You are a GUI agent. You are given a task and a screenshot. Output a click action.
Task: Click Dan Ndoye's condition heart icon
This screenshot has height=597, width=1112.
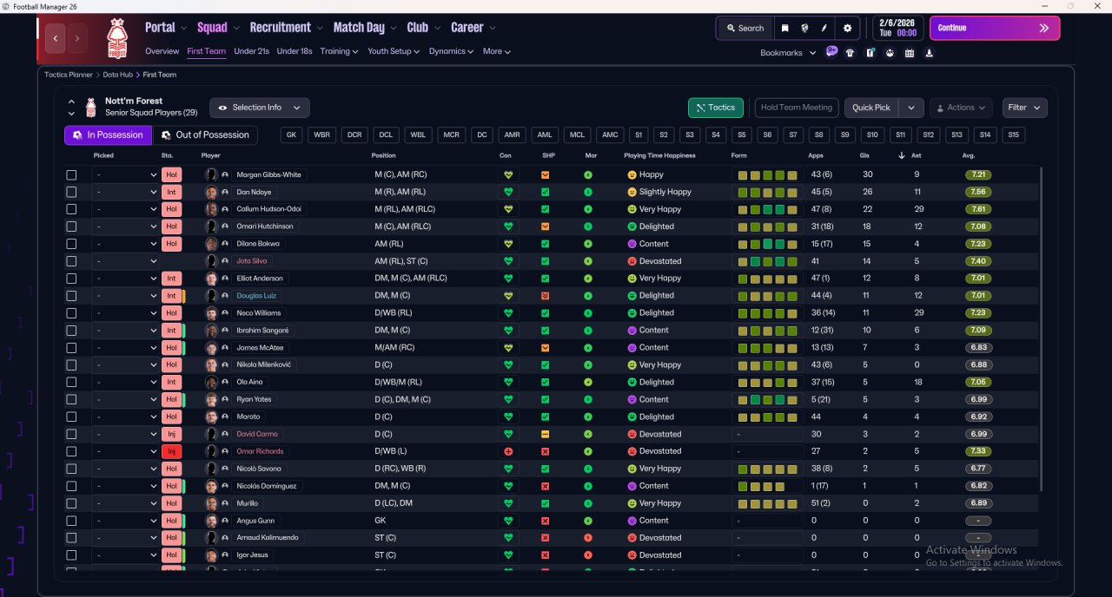click(x=508, y=192)
